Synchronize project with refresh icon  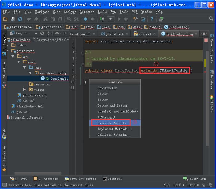pyautogui.click(x=20, y=19)
